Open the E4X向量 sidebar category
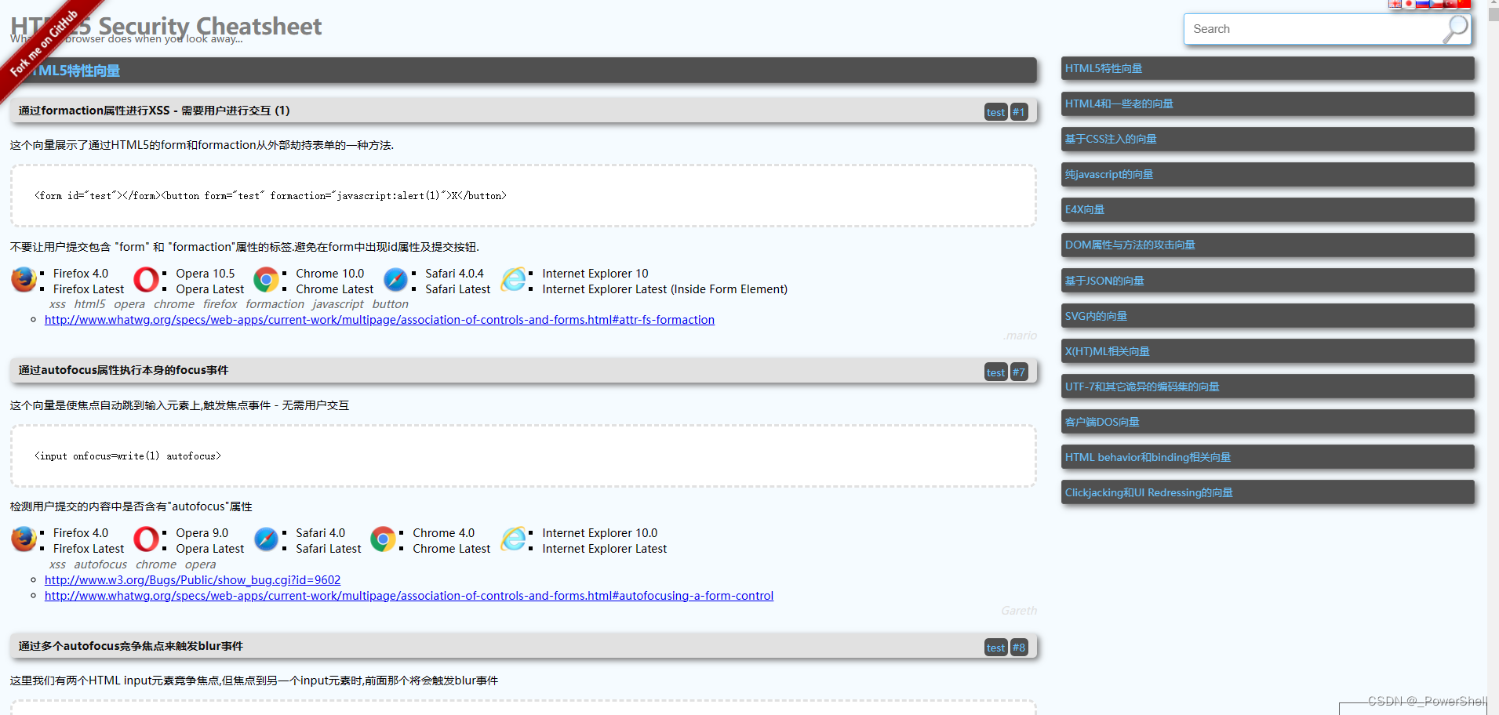 click(x=1268, y=209)
